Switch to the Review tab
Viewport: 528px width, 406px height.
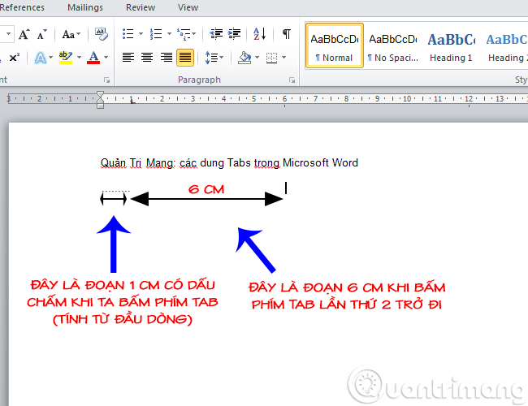click(x=141, y=7)
